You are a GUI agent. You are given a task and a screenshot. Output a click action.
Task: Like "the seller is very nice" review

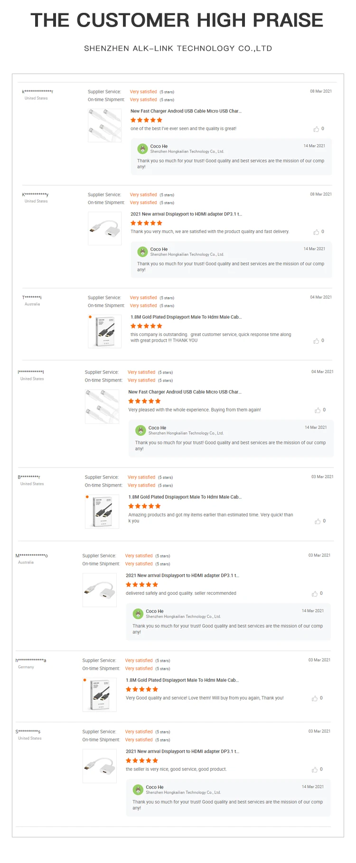[314, 769]
